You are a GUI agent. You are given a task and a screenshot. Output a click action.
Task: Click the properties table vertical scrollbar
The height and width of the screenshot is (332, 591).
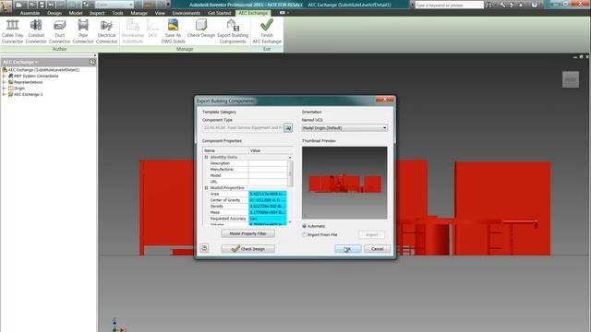coord(290,173)
